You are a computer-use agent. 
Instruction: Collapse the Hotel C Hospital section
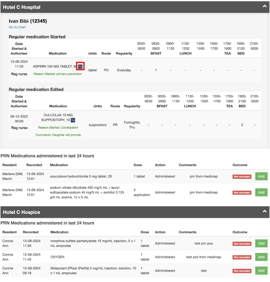pos(264,6)
